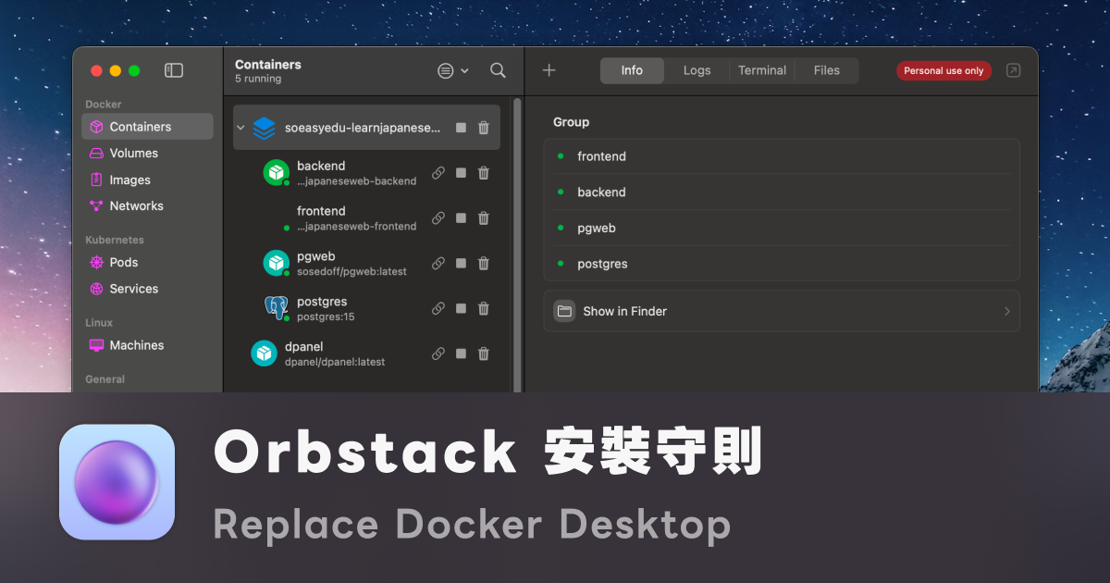
Task: Open Images in the sidebar
Action: [x=147, y=180]
